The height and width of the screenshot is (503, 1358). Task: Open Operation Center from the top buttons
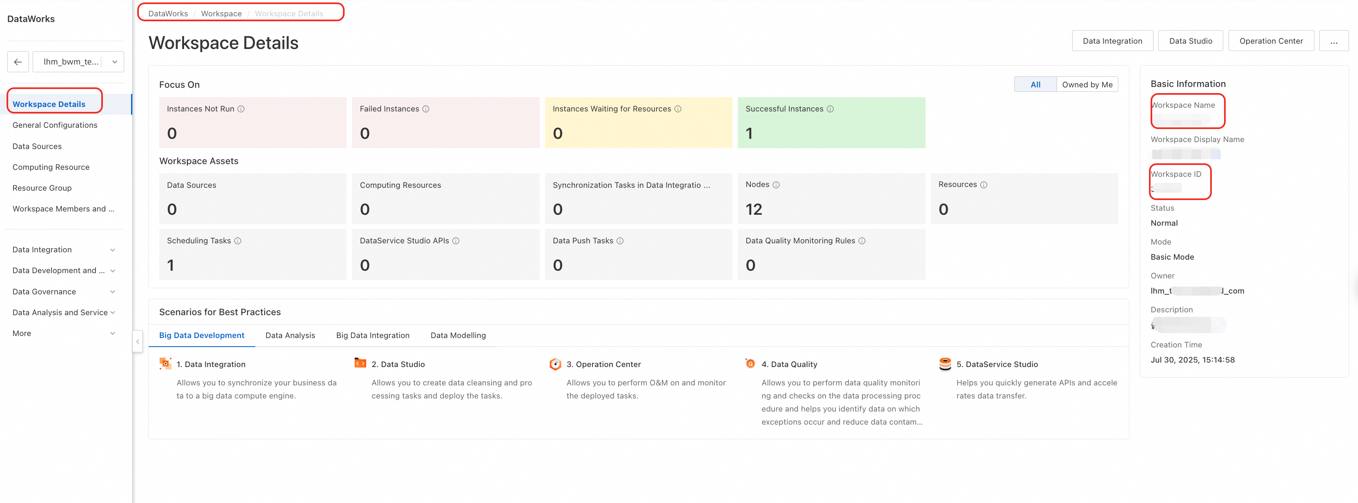pyautogui.click(x=1271, y=41)
